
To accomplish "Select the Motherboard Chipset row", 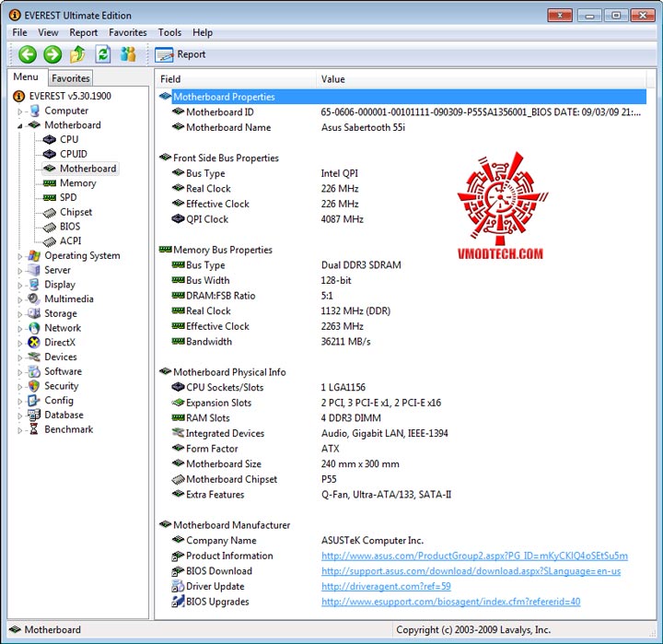I will coord(402,479).
